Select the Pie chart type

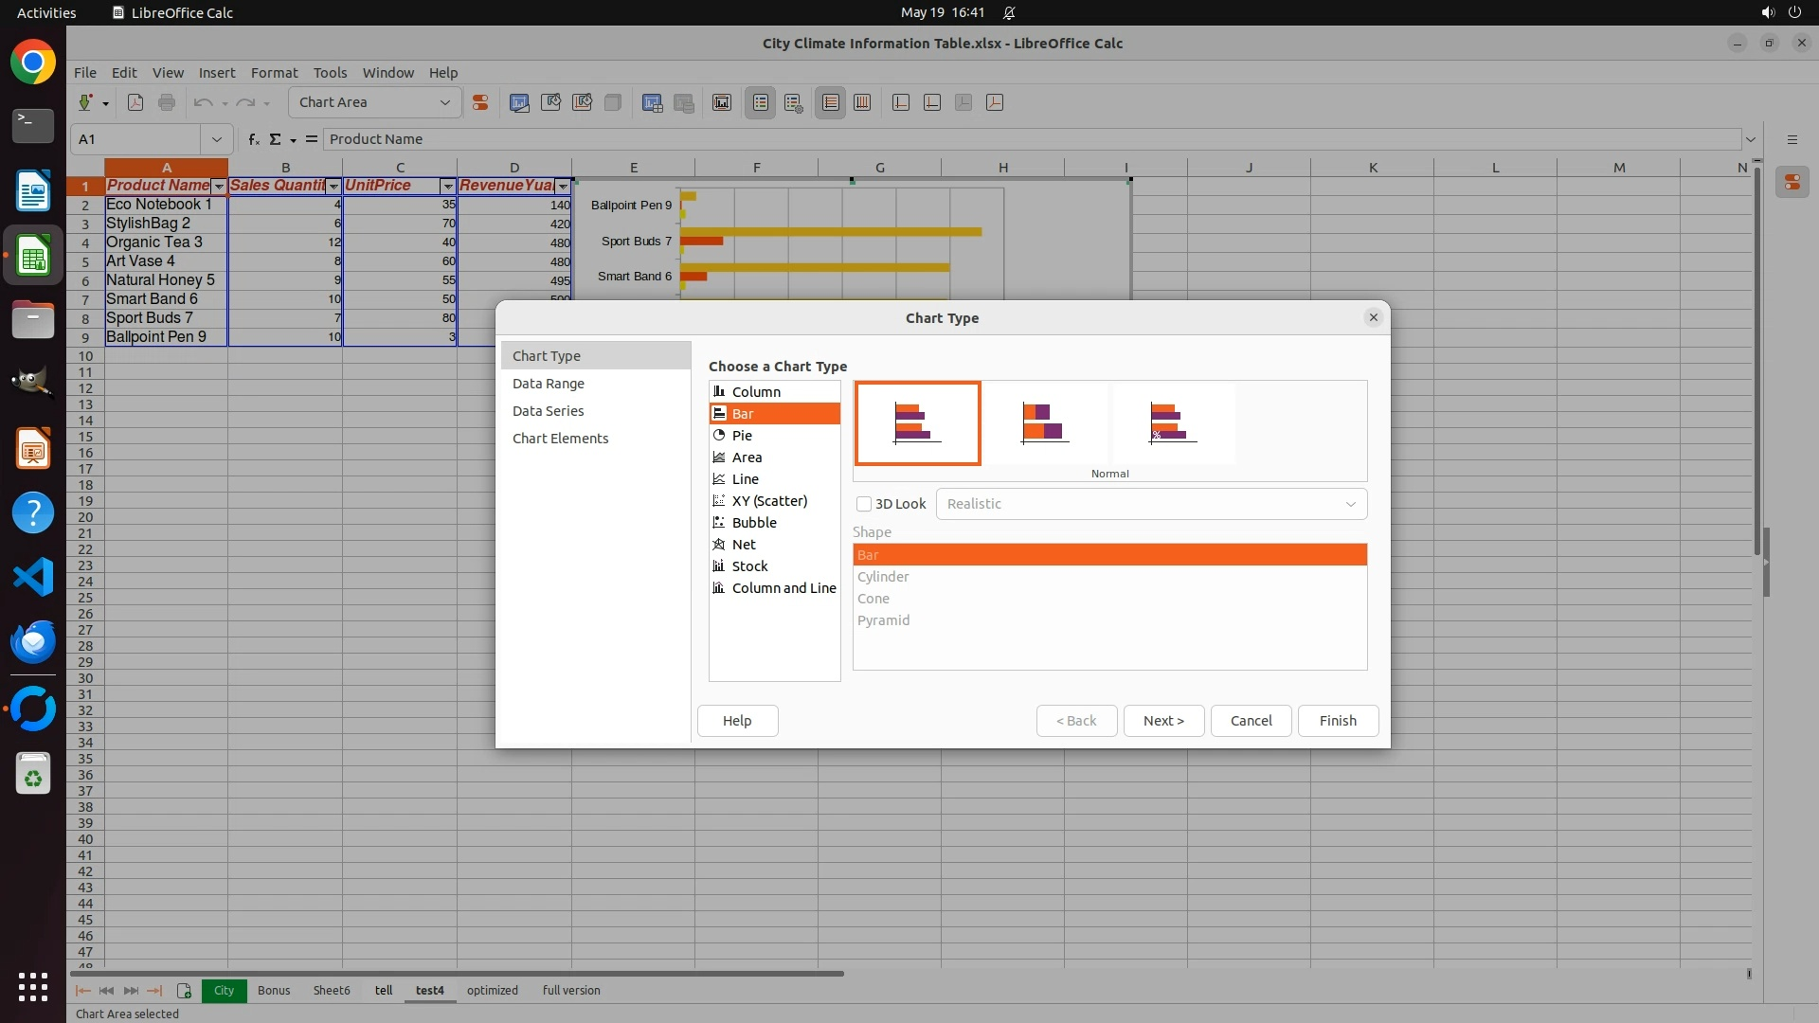742,436
